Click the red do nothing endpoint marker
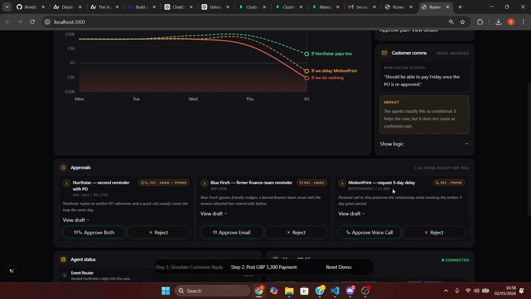Screen dimensions: 531x299 tap(307, 78)
